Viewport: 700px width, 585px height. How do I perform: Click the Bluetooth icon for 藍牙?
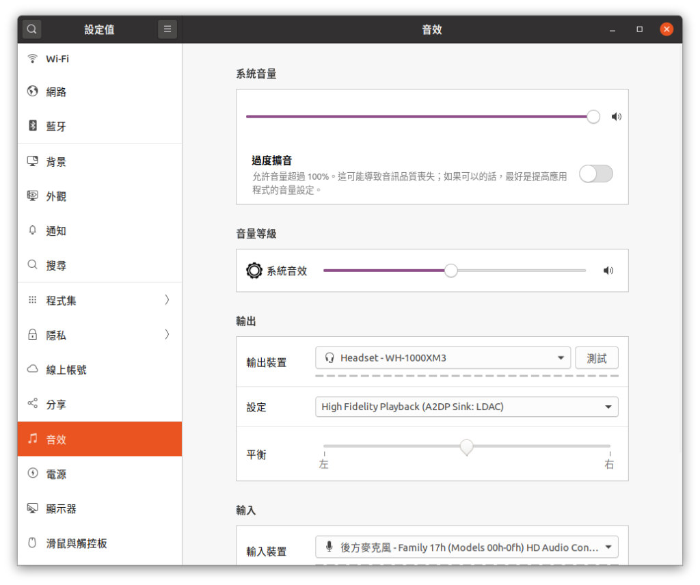pyautogui.click(x=32, y=126)
